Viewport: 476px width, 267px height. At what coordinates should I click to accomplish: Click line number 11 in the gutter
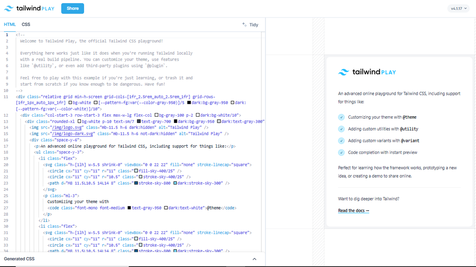point(6,97)
